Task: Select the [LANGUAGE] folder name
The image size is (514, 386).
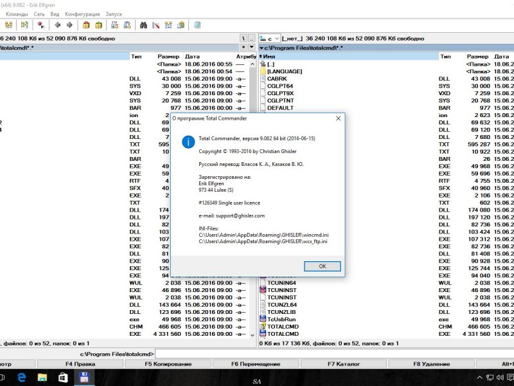Action: pyautogui.click(x=285, y=71)
